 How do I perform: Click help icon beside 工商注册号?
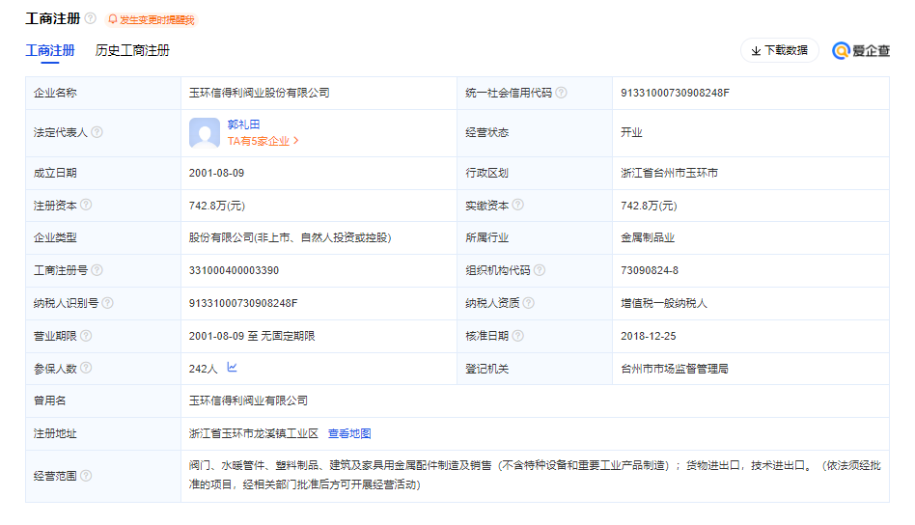coord(97,270)
